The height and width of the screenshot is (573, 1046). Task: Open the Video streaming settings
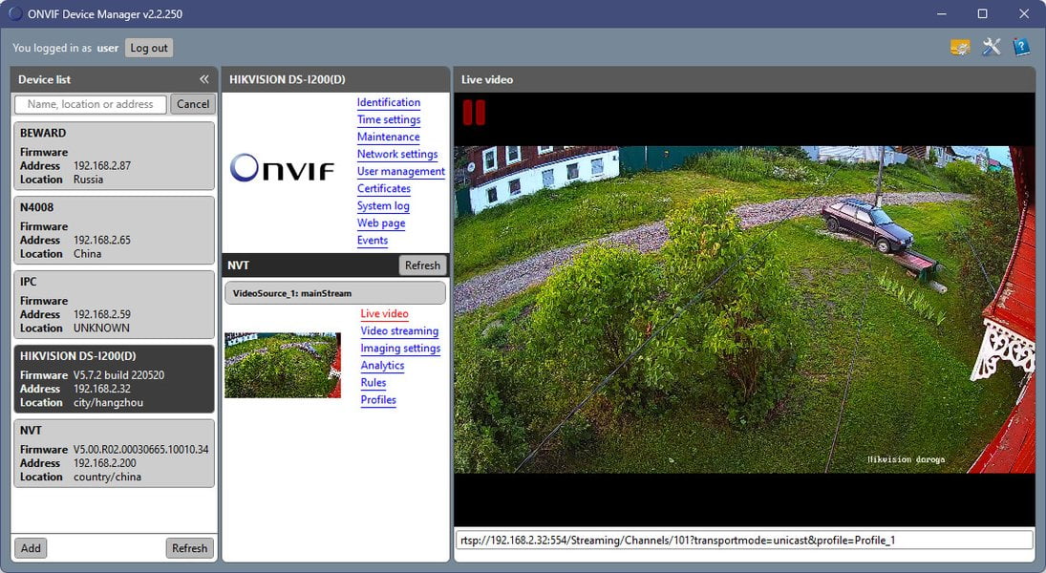(399, 330)
